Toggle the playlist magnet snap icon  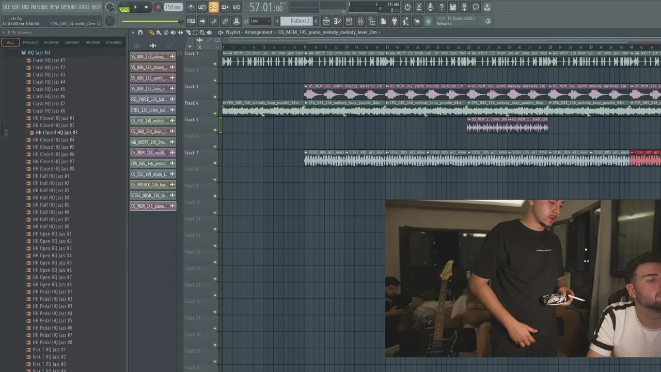point(140,33)
